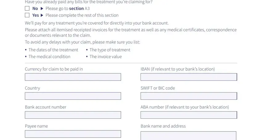
Task: Tick the Yes checkbox
Action: pos(27,15)
